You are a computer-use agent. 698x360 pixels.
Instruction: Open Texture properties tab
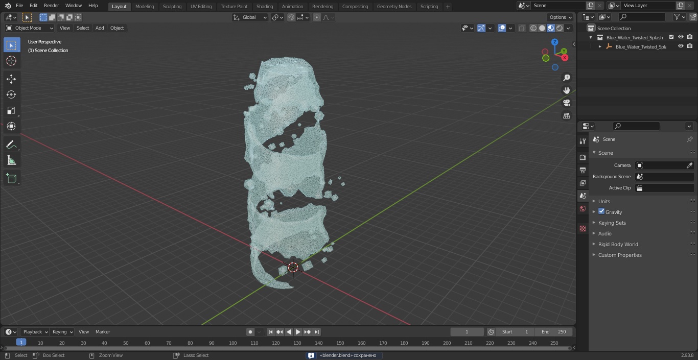point(583,228)
